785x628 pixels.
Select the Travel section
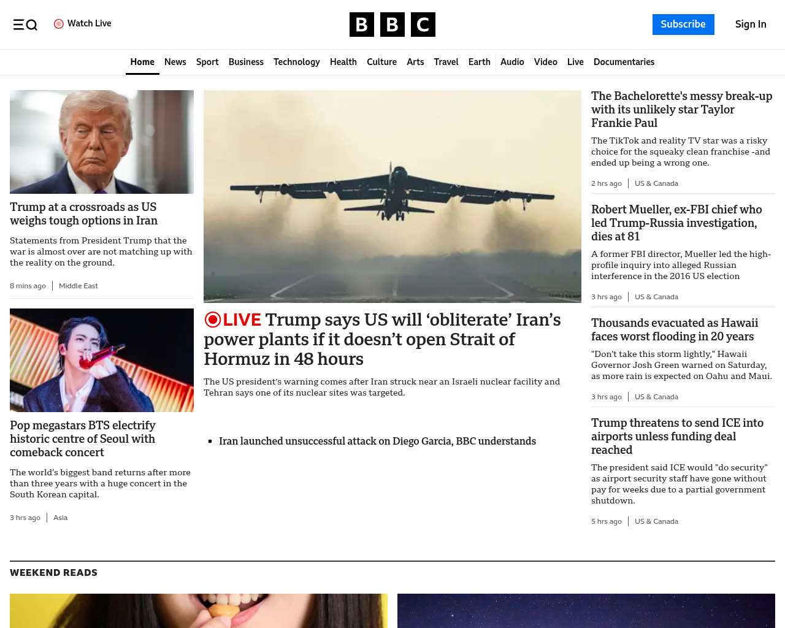(x=446, y=62)
